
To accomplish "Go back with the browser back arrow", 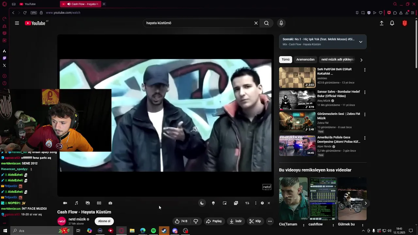I will pos(13,13).
